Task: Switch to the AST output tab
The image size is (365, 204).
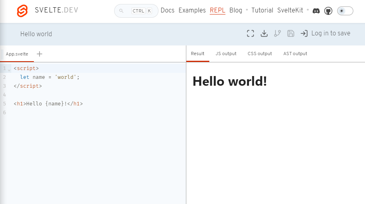Action: (295, 54)
